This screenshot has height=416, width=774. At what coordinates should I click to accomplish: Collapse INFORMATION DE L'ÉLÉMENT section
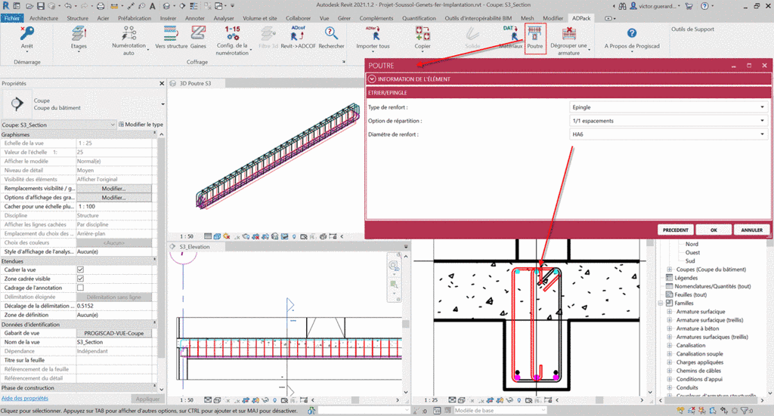[x=372, y=79]
